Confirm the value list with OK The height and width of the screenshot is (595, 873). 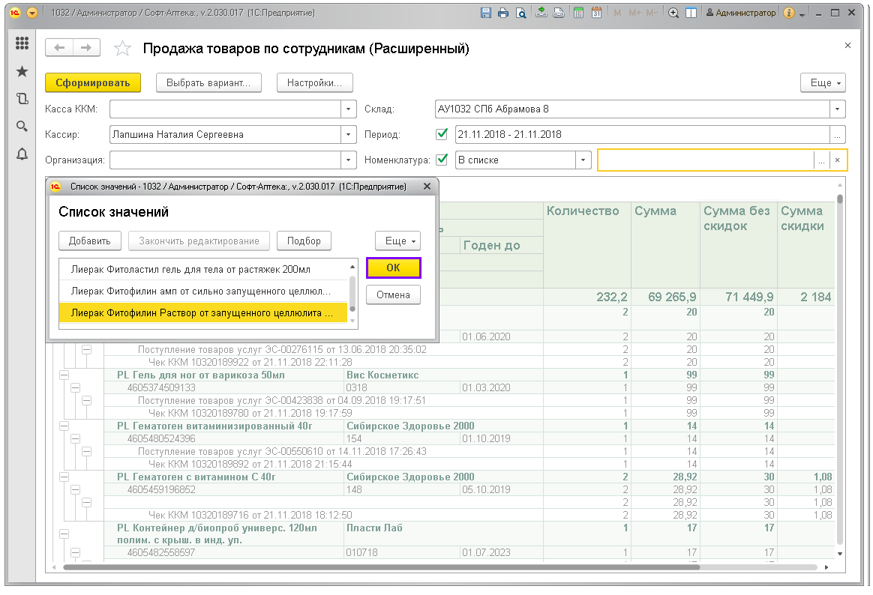coord(393,268)
